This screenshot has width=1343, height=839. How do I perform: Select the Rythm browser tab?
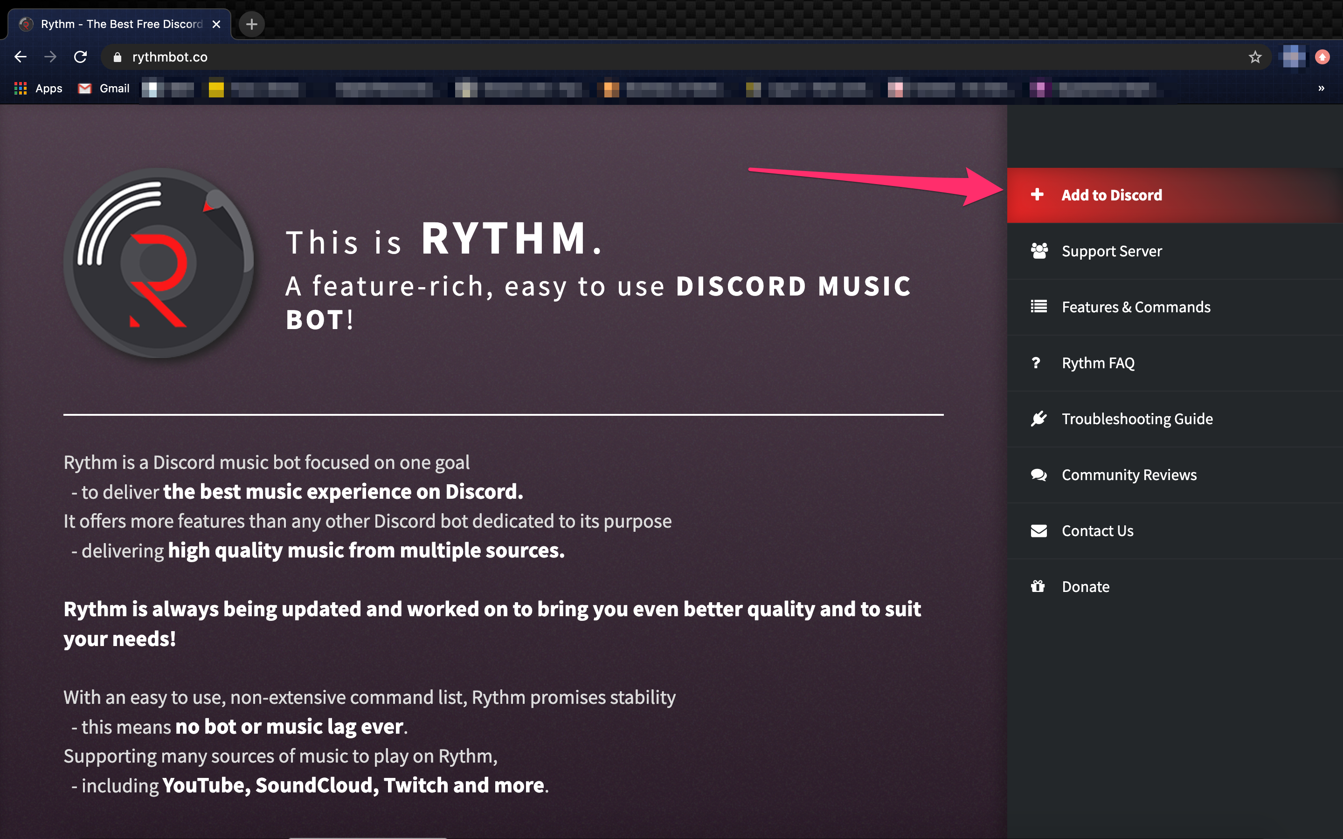pyautogui.click(x=119, y=24)
